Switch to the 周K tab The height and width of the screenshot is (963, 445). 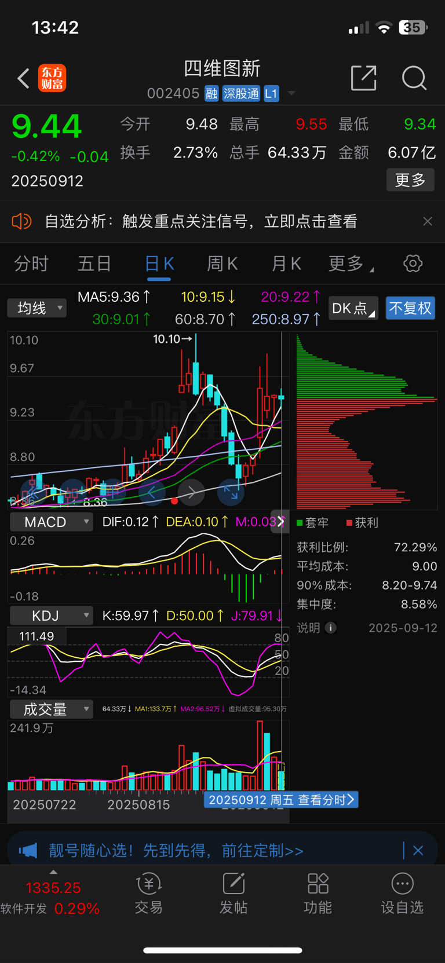click(222, 264)
